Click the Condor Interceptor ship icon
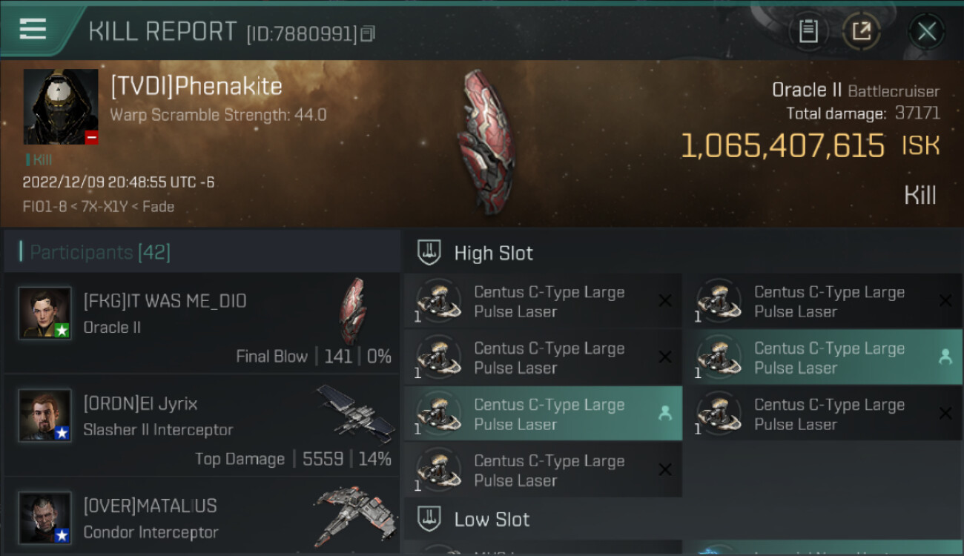Screen dimensions: 964x556 [354, 516]
